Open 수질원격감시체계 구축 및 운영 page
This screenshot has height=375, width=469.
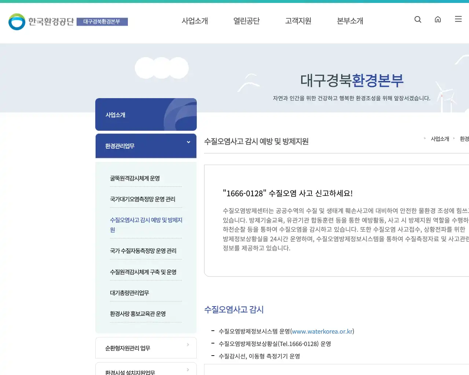pyautogui.click(x=143, y=272)
